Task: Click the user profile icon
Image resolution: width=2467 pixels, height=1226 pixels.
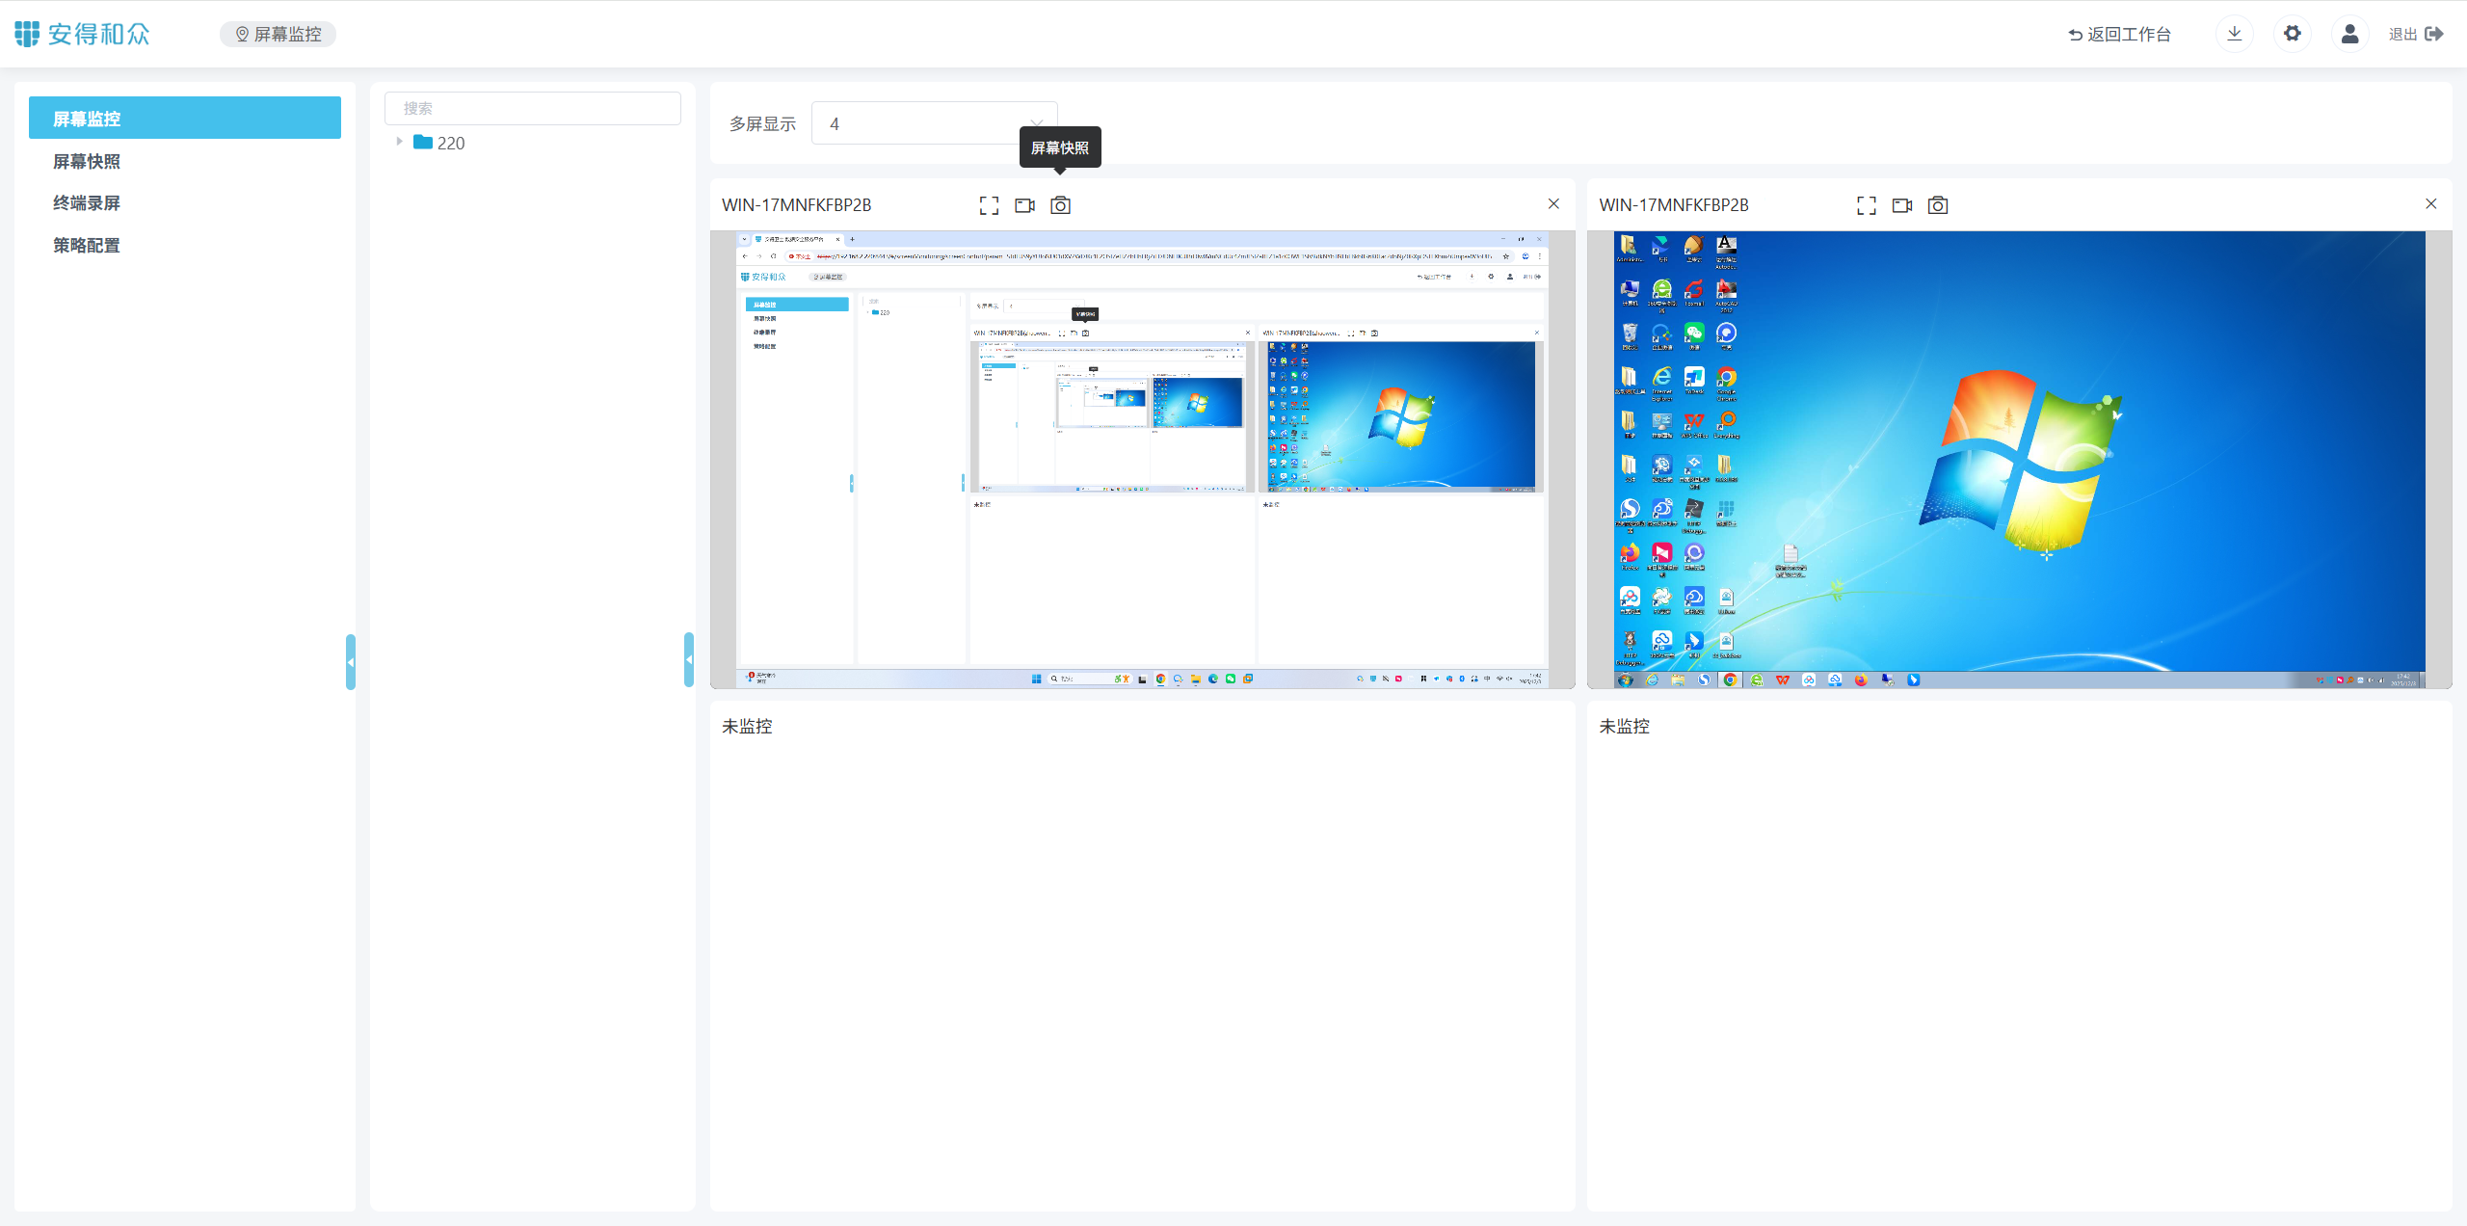Action: pos(2349,34)
